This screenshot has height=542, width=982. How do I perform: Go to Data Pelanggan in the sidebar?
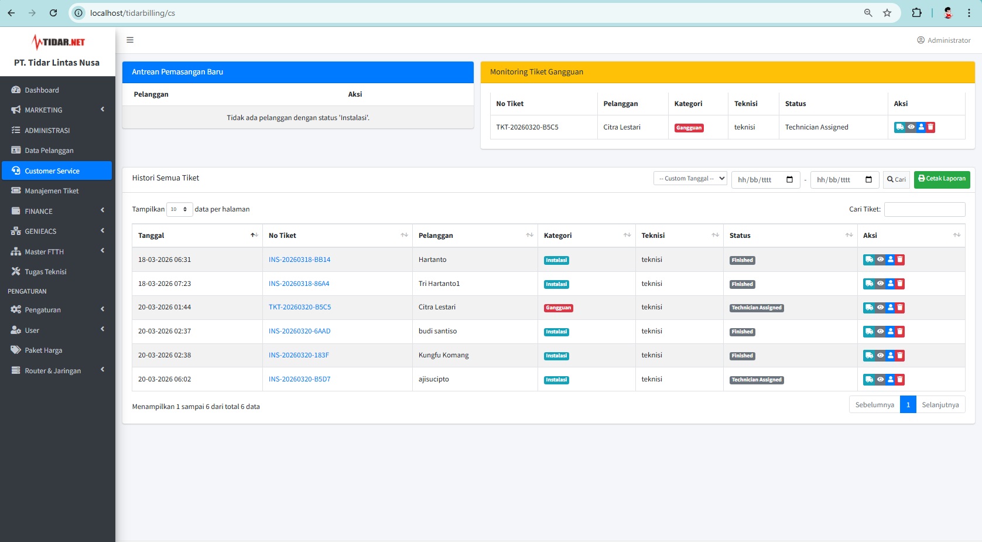57,151
